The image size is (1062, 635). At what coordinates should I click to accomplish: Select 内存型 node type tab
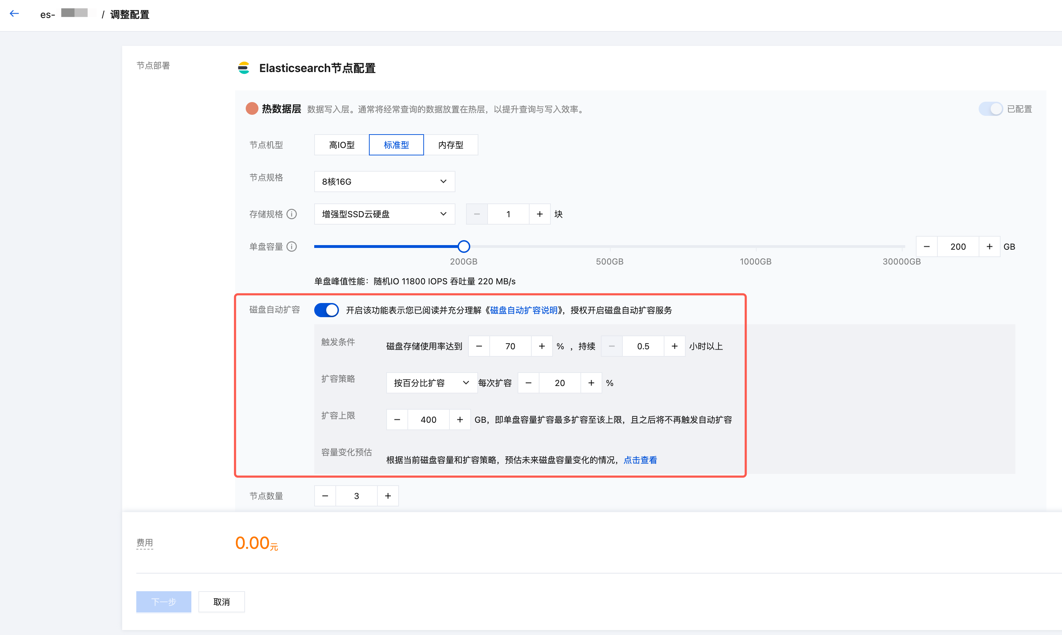coord(451,145)
